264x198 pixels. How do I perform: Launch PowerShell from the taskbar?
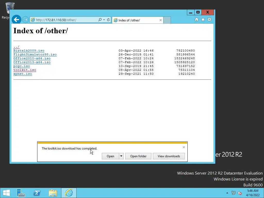coord(37,193)
